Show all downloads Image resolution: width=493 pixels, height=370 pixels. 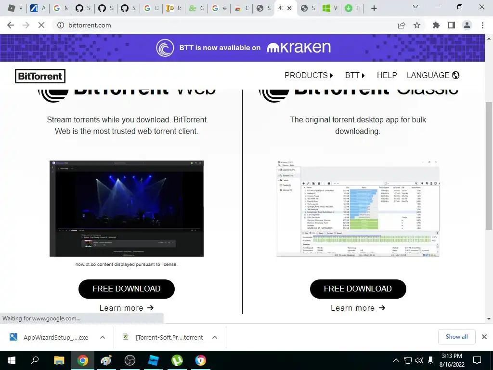coord(456,337)
